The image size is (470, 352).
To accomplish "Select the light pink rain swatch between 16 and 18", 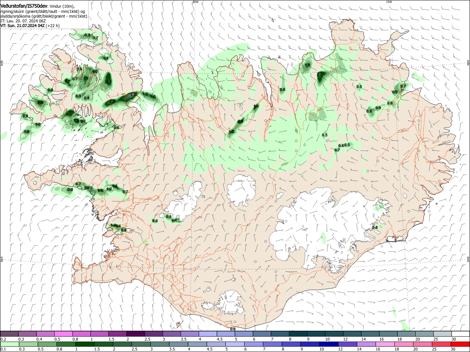I will point(385,344).
